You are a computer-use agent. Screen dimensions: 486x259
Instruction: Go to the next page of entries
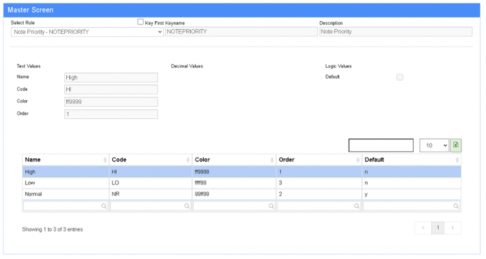pyautogui.click(x=453, y=228)
